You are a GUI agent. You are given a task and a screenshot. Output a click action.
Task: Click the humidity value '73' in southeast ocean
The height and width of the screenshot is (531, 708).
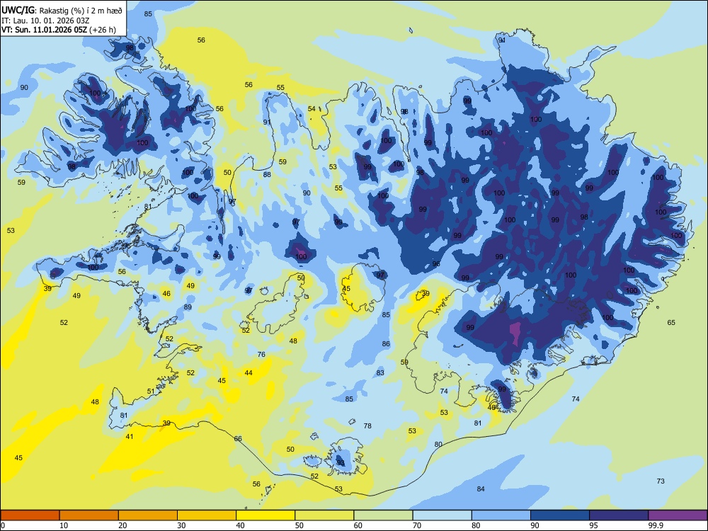pos(661,481)
